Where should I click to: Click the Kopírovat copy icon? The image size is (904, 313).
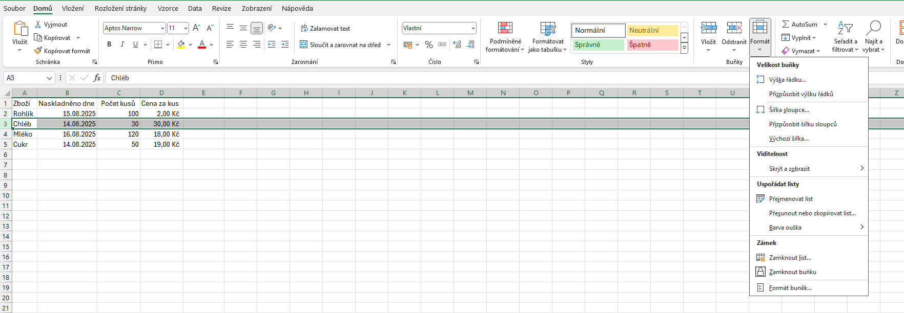pos(38,38)
